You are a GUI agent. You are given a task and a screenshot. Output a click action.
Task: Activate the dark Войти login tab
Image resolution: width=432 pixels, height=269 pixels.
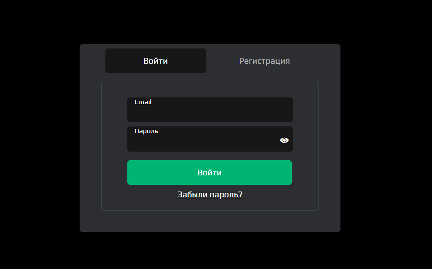click(x=155, y=61)
